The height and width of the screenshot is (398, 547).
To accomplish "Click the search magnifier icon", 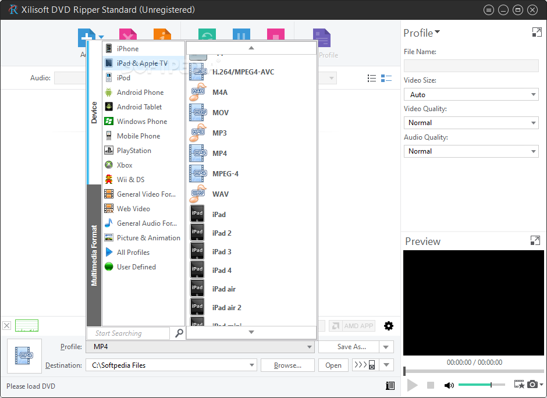I will point(179,333).
